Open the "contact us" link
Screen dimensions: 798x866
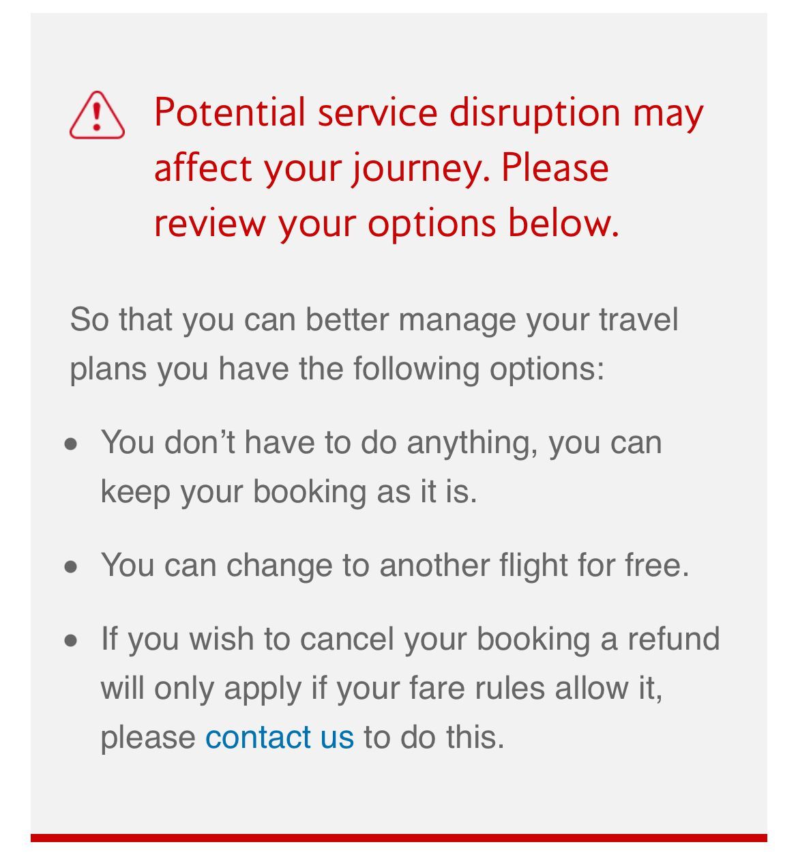click(280, 737)
